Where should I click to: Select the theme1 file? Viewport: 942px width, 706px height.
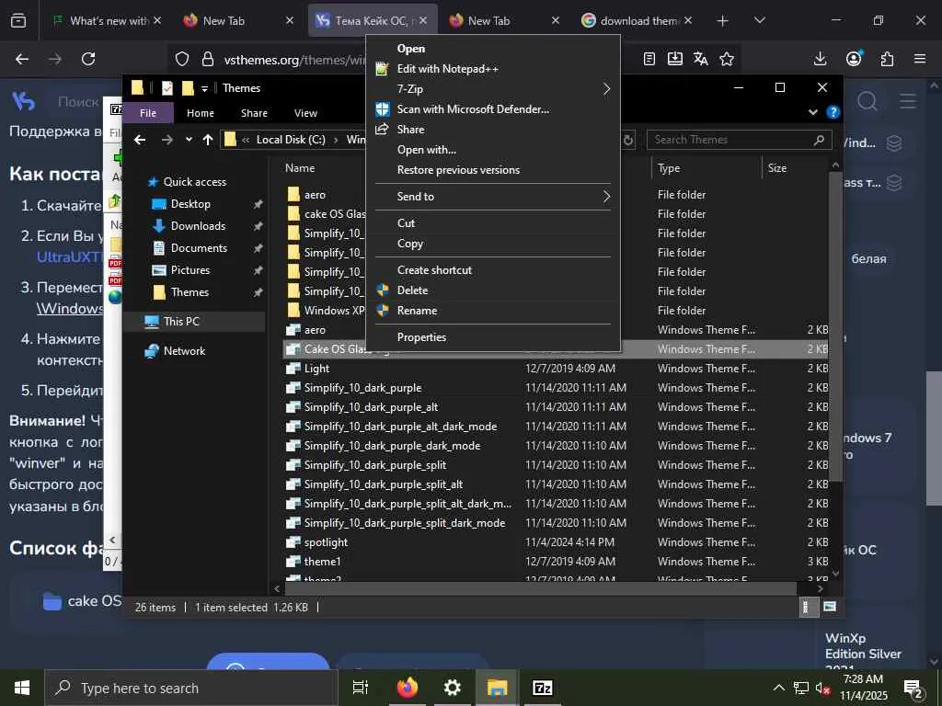tap(556, 562)
